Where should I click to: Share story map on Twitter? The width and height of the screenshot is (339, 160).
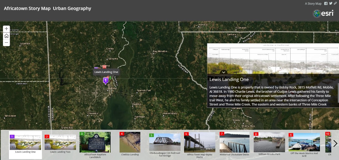[331, 4]
